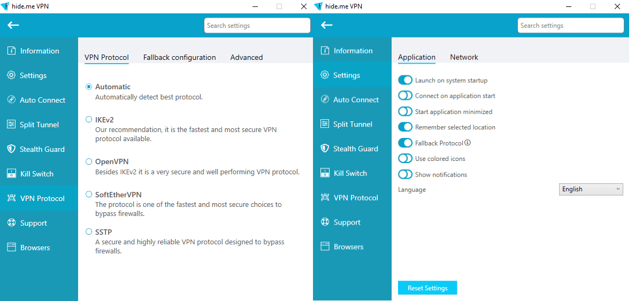Switch to the Advanced tab
642x301 pixels.
tap(247, 57)
